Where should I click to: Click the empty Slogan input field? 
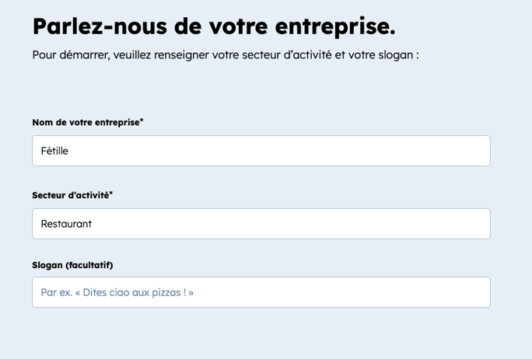click(x=261, y=292)
